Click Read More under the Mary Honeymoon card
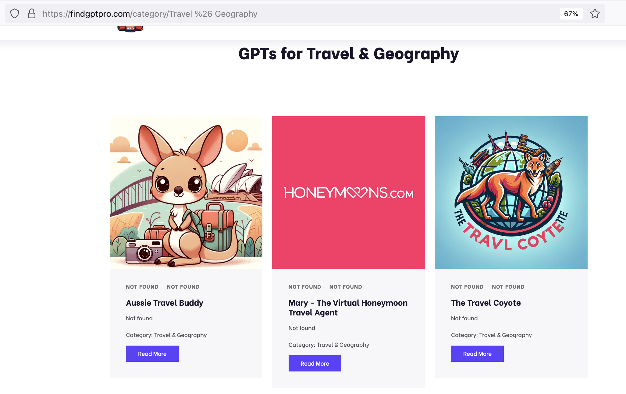 pos(315,364)
